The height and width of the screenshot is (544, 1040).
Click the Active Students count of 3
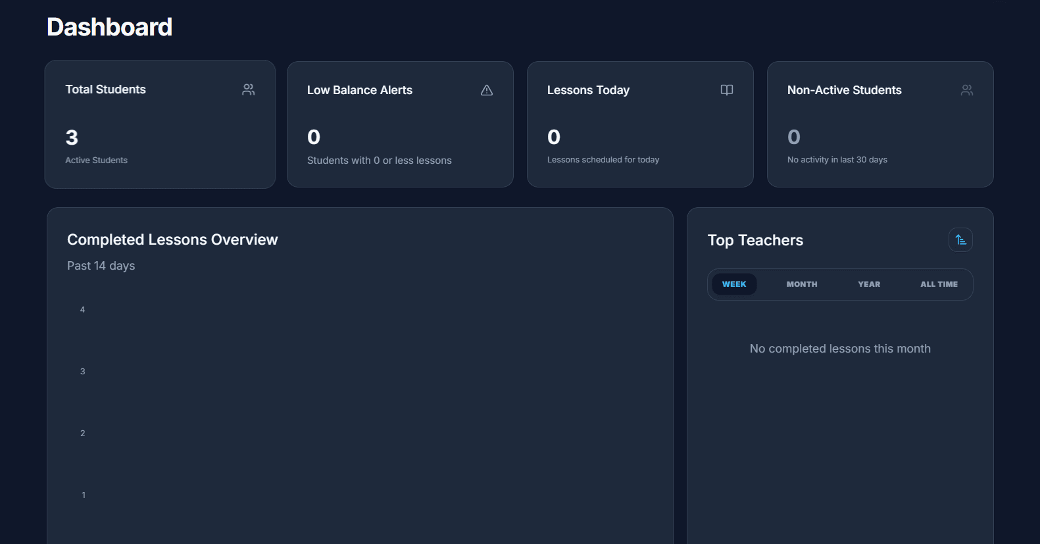tap(72, 137)
